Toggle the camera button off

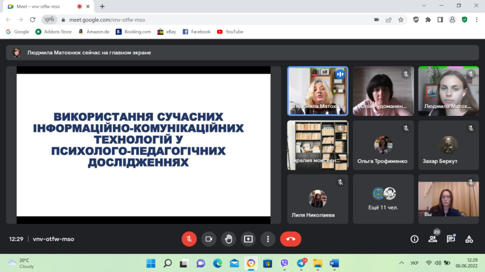point(209,239)
